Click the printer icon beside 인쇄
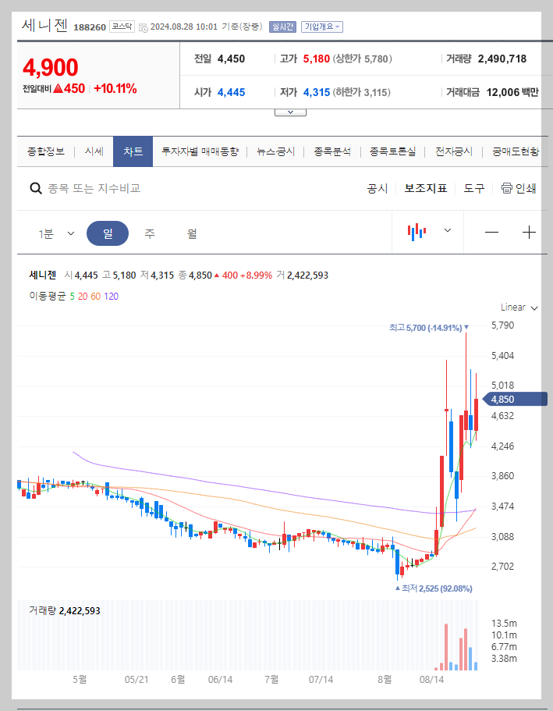553x711 pixels. pos(505,189)
